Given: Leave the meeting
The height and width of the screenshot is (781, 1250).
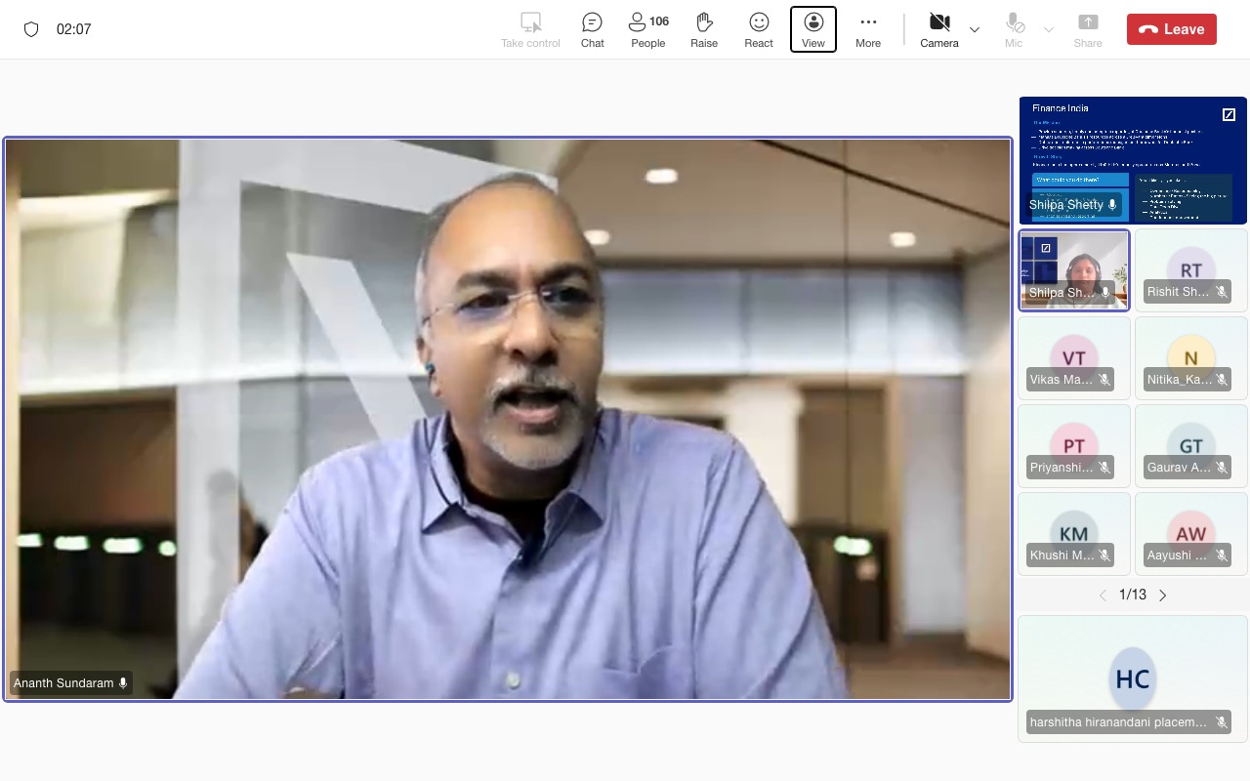Looking at the screenshot, I should (x=1171, y=29).
